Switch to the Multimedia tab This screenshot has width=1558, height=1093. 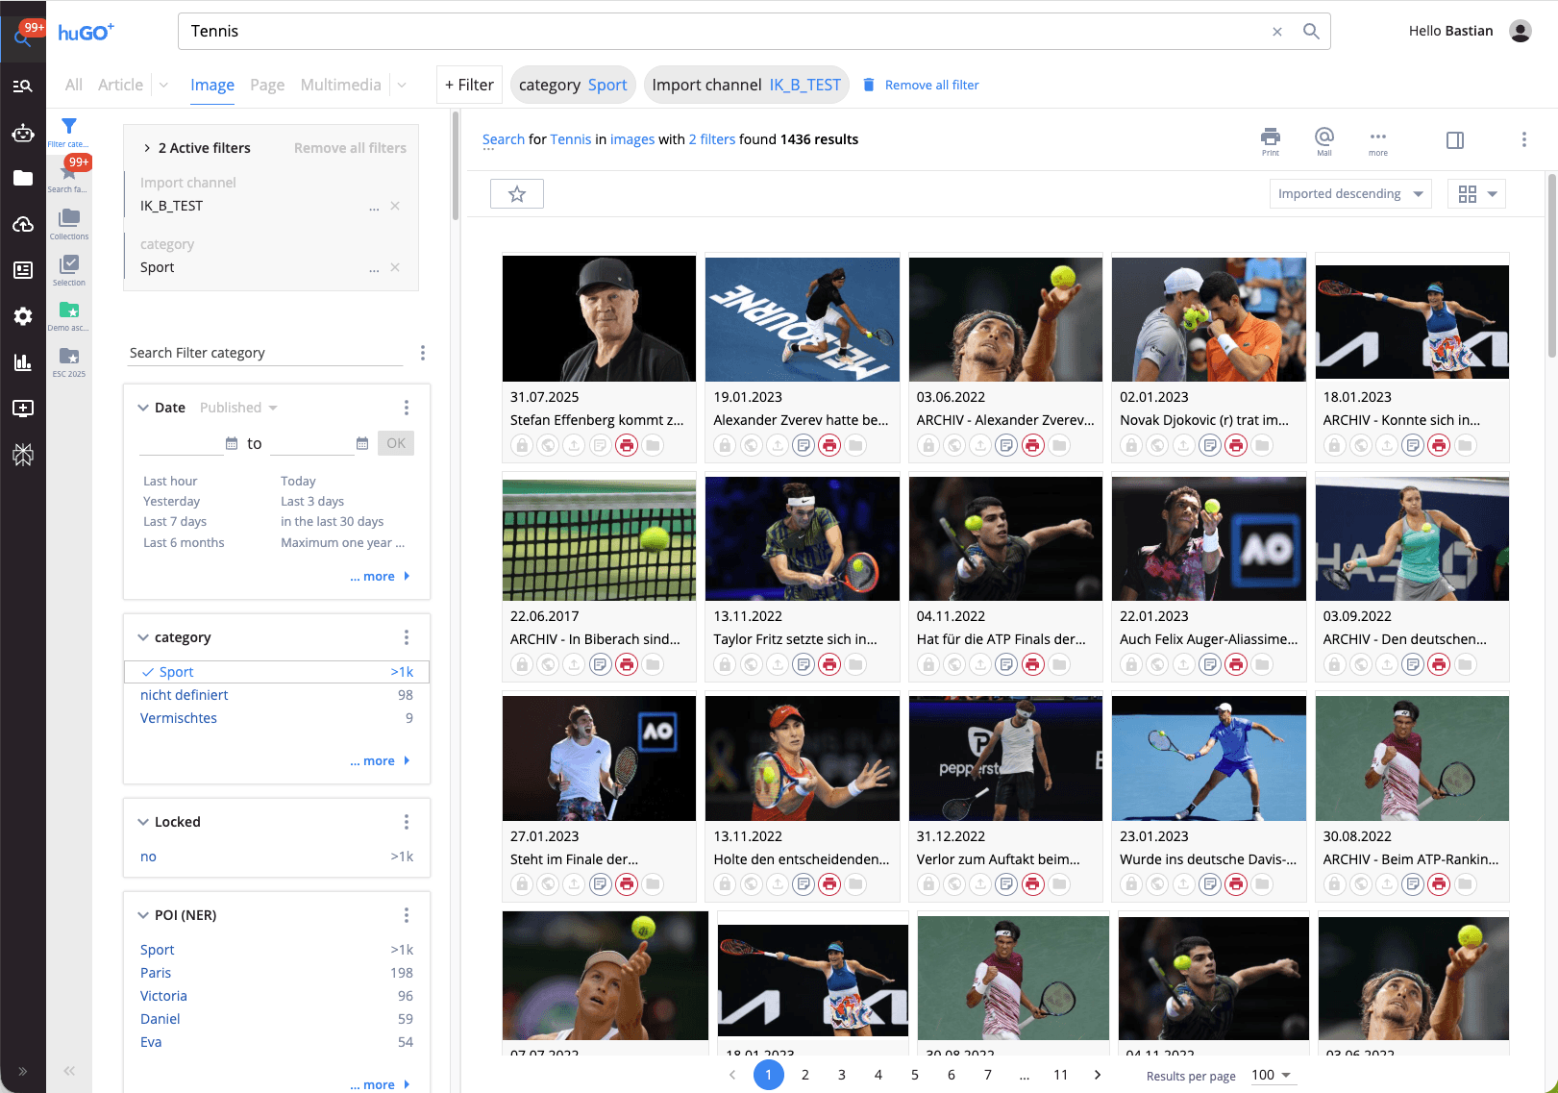click(x=340, y=85)
